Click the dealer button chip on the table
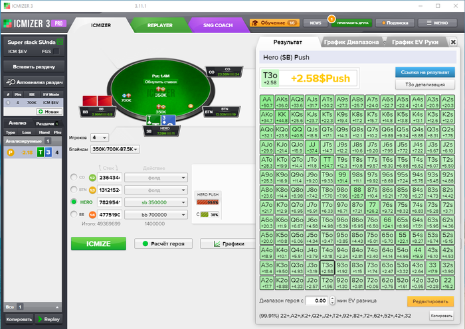 [191, 106]
